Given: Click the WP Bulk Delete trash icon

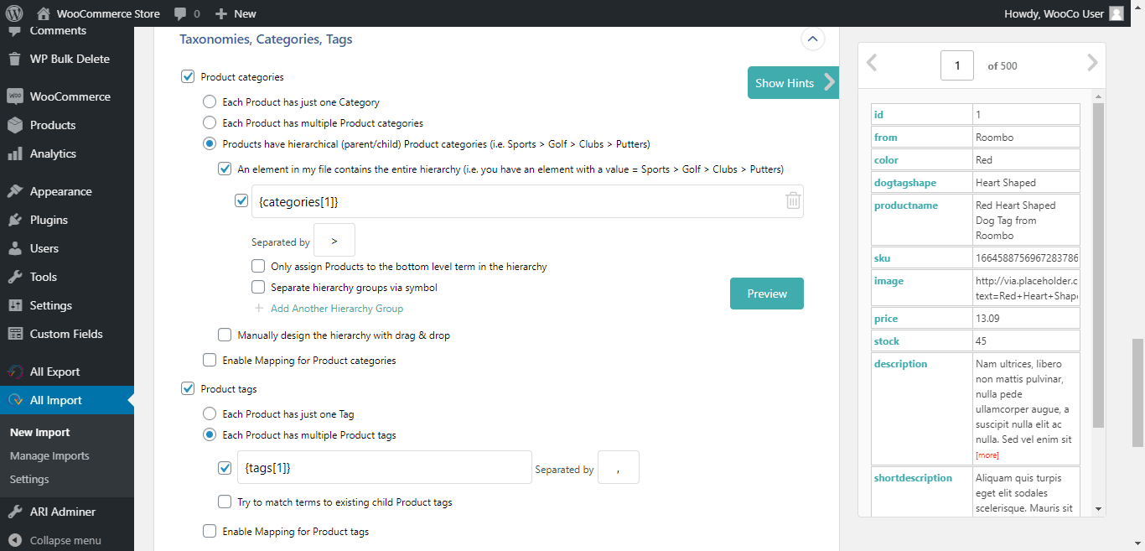Looking at the screenshot, I should [15, 59].
